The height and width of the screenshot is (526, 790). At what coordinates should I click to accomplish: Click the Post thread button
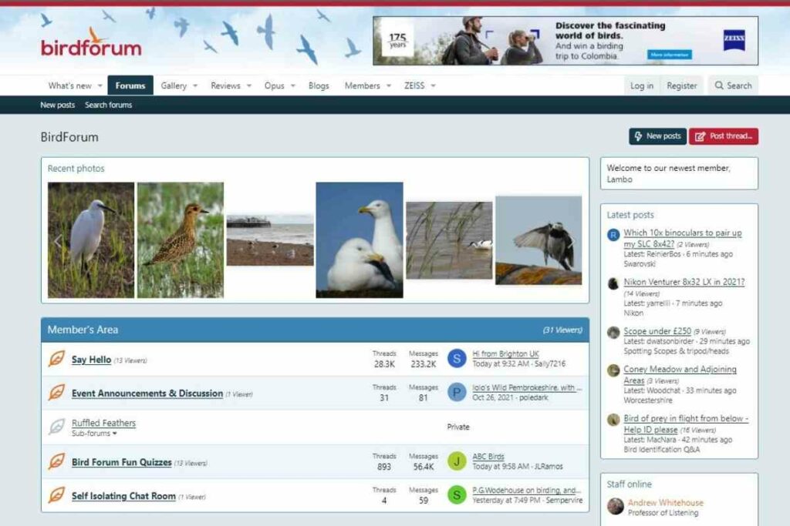click(724, 136)
